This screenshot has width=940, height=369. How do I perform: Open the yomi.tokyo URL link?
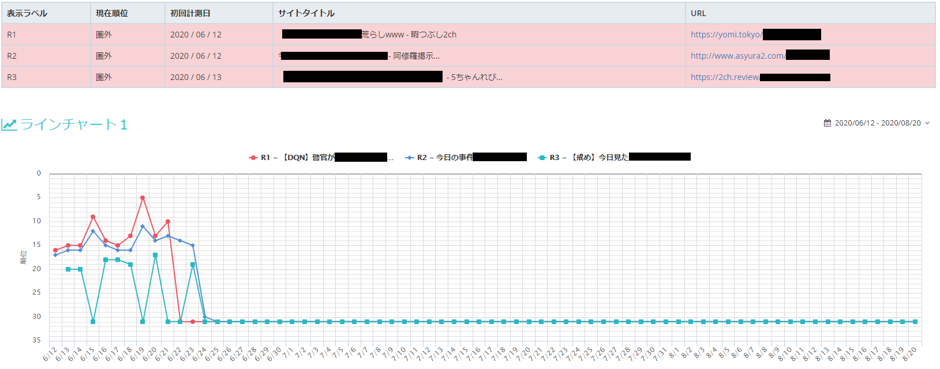pos(726,35)
